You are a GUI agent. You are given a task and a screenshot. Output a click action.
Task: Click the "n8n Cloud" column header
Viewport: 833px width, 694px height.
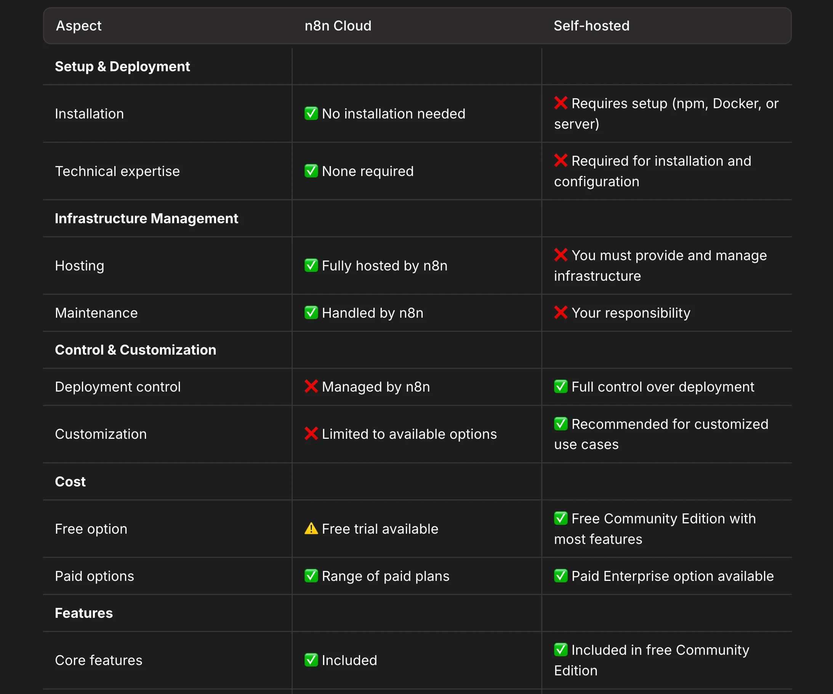(338, 26)
